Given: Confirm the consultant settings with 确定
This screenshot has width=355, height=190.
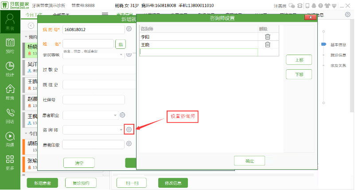Looking at the screenshot, I should [250, 161].
